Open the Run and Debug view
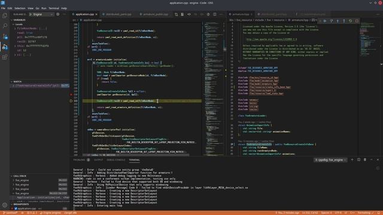The height and width of the screenshot is (215, 383). [5, 47]
